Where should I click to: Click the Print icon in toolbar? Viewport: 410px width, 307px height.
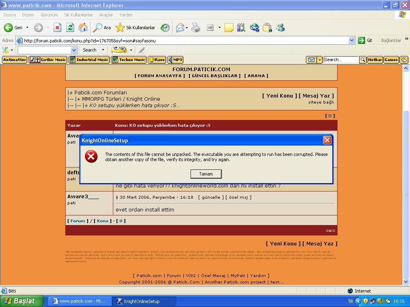click(195, 28)
